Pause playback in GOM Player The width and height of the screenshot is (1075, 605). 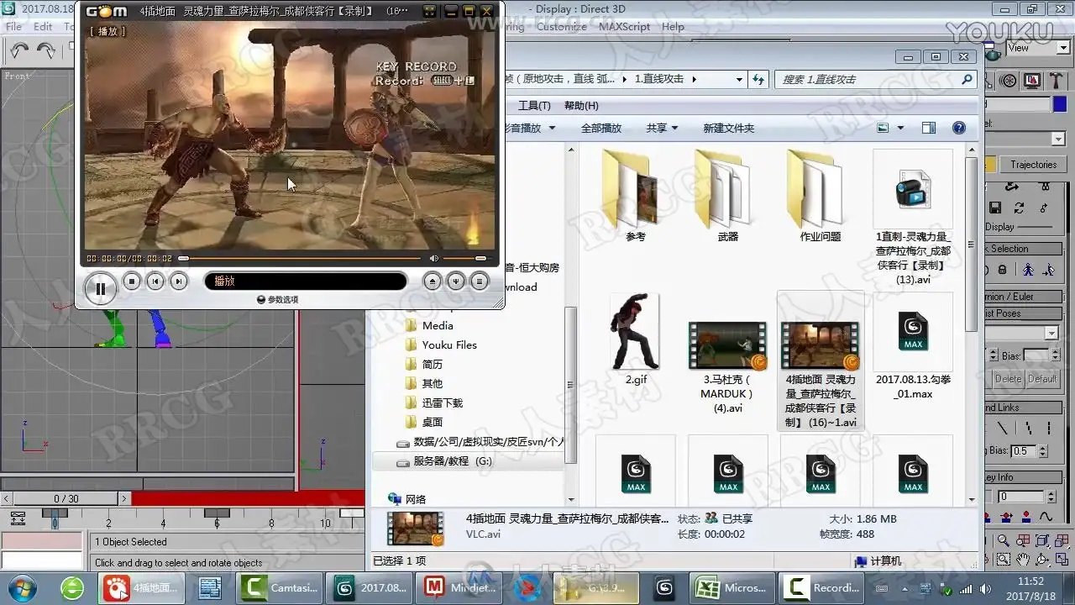[x=100, y=289]
